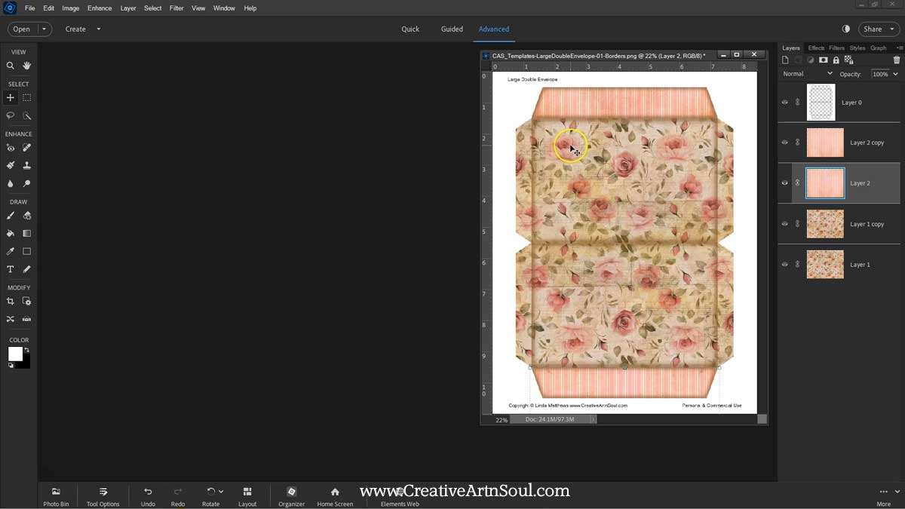Select the Brush tool
The height and width of the screenshot is (509, 905).
click(x=11, y=216)
